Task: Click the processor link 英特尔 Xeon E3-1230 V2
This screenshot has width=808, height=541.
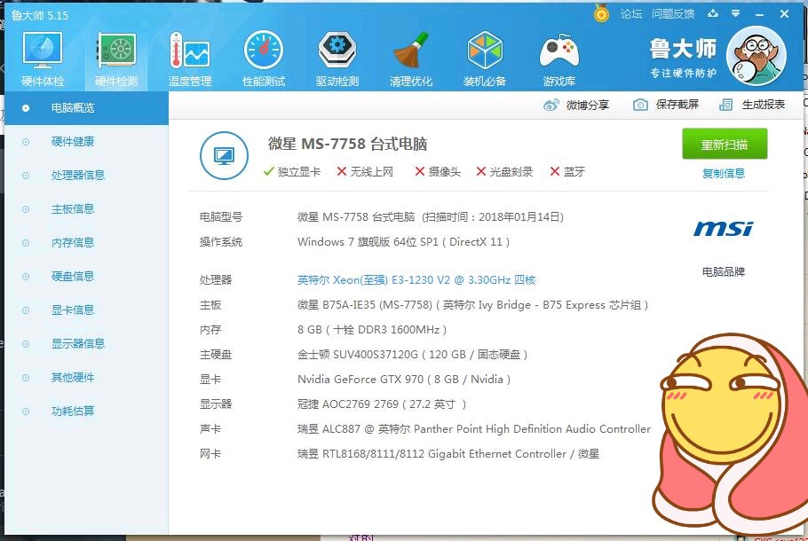Action: 416,280
